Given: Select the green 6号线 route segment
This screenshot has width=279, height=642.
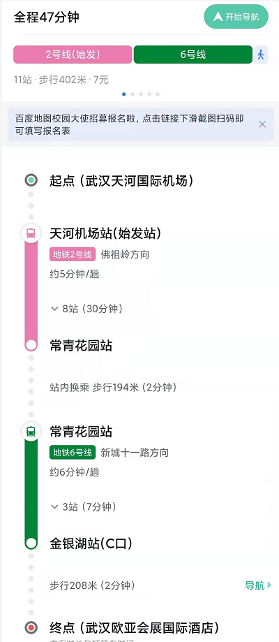Looking at the screenshot, I should pyautogui.click(x=193, y=54).
